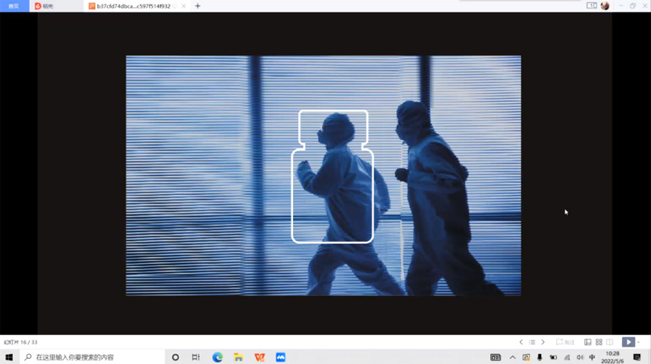The height and width of the screenshot is (364, 651).
Task: Click the 批注 comments button
Action: click(565, 342)
